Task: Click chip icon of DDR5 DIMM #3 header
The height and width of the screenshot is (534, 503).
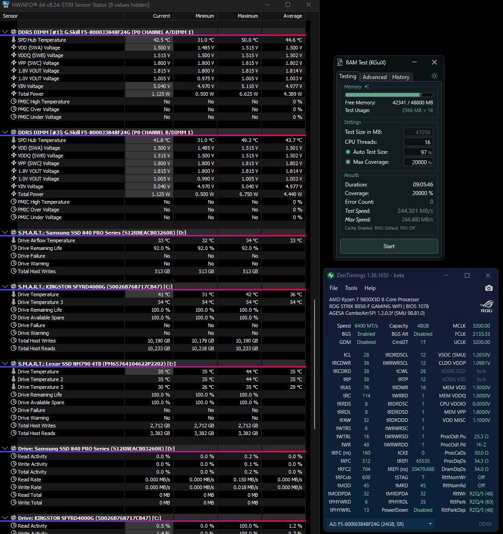Action: tap(14, 132)
